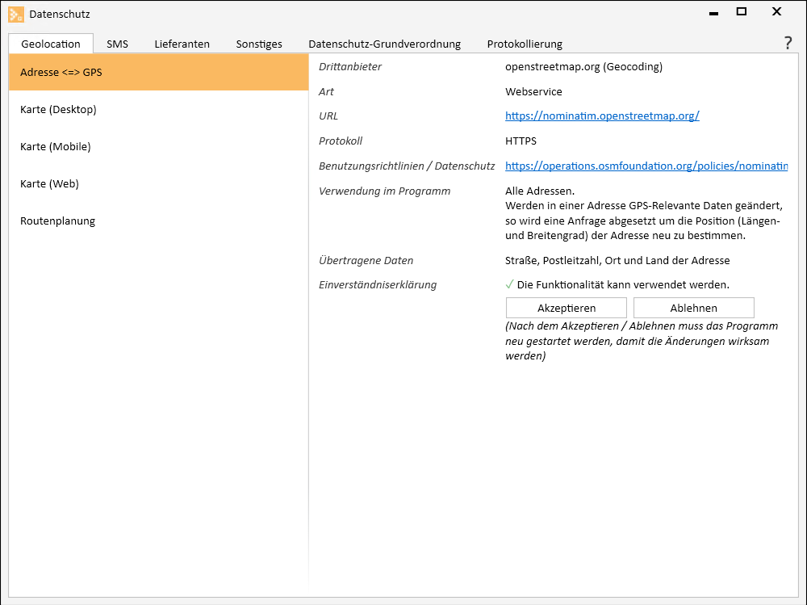Click the Datenschutz app icon in title bar

point(16,14)
